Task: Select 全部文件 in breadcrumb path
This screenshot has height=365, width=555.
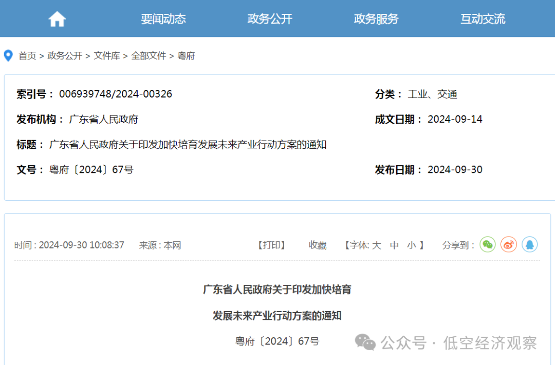Action: (x=149, y=56)
